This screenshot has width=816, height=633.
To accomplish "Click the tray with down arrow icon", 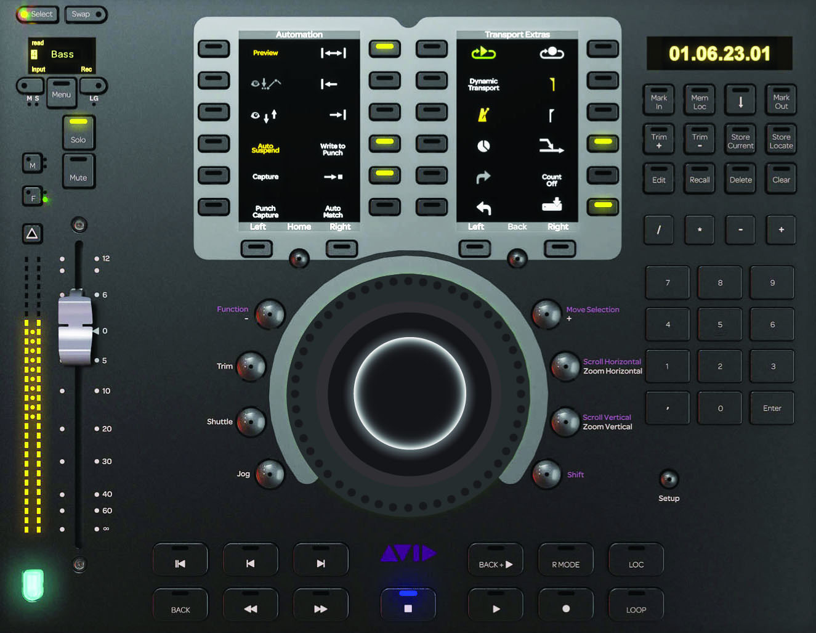I will point(552,204).
